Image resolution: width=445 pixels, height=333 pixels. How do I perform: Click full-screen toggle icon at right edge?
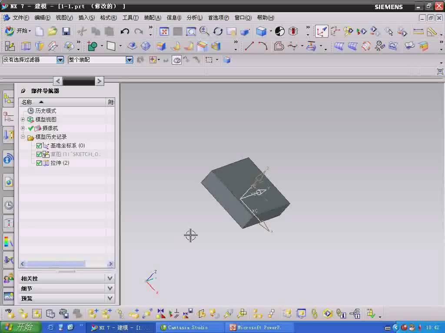(440, 72)
